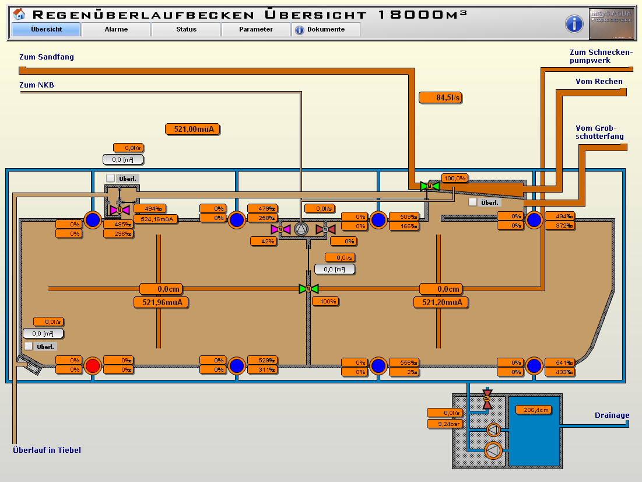Select the 84,5l/s flow value field
Viewport: 642px width, 482px height.
click(x=440, y=98)
